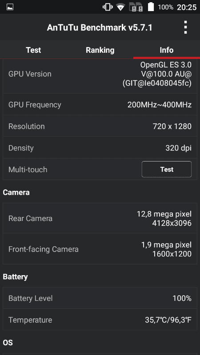Select the Info tab
200x355 pixels.
pos(167,50)
